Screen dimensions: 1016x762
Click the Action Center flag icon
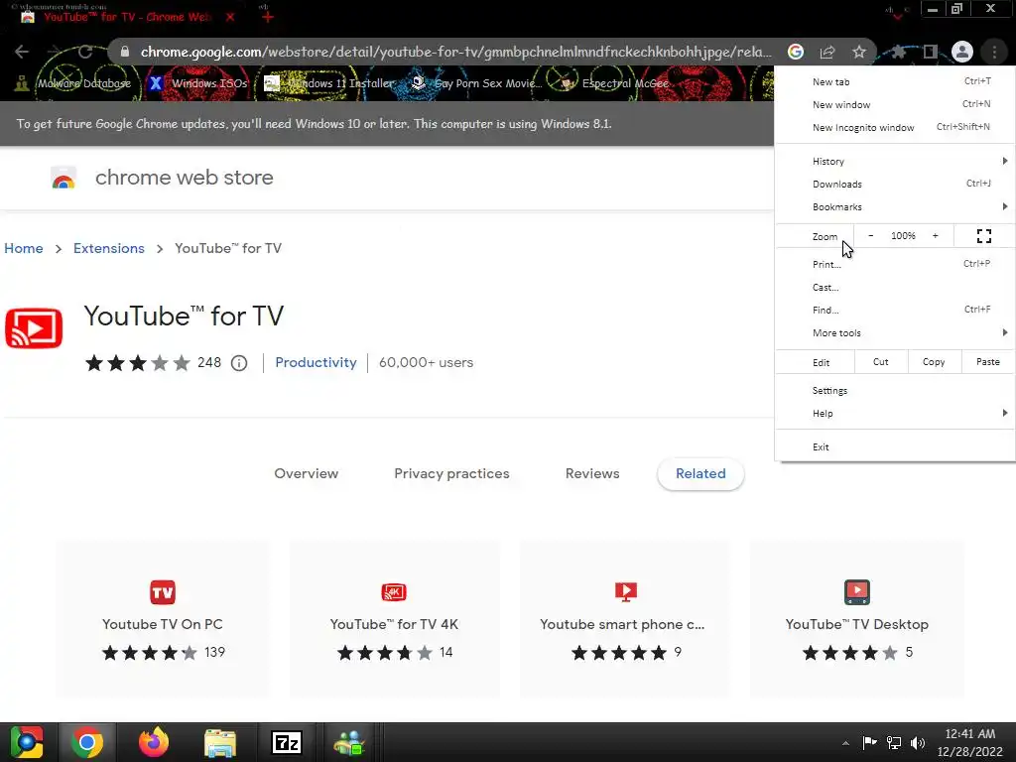[869, 742]
